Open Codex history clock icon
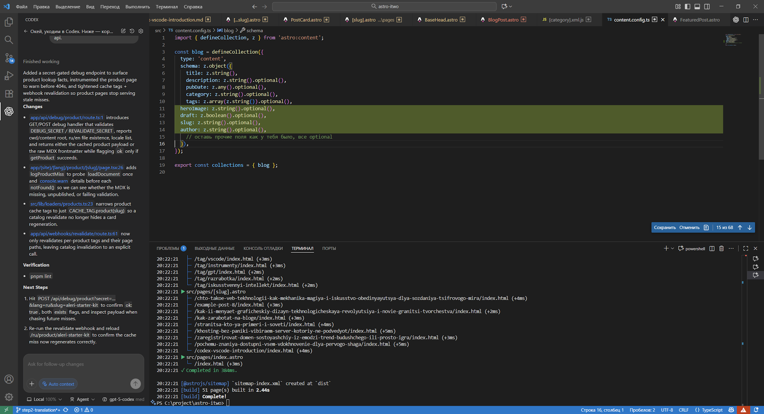Viewport: 764px width, 414px height. pos(132,31)
